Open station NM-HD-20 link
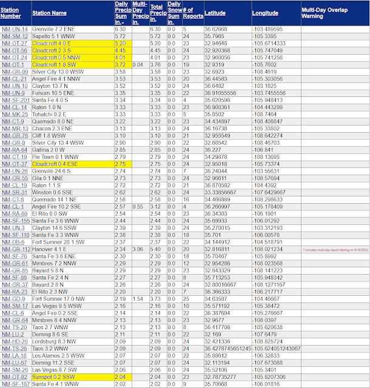Screen dimensions: 370x388 tap(15, 341)
